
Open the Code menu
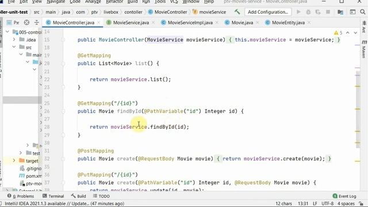(x=75, y=2)
